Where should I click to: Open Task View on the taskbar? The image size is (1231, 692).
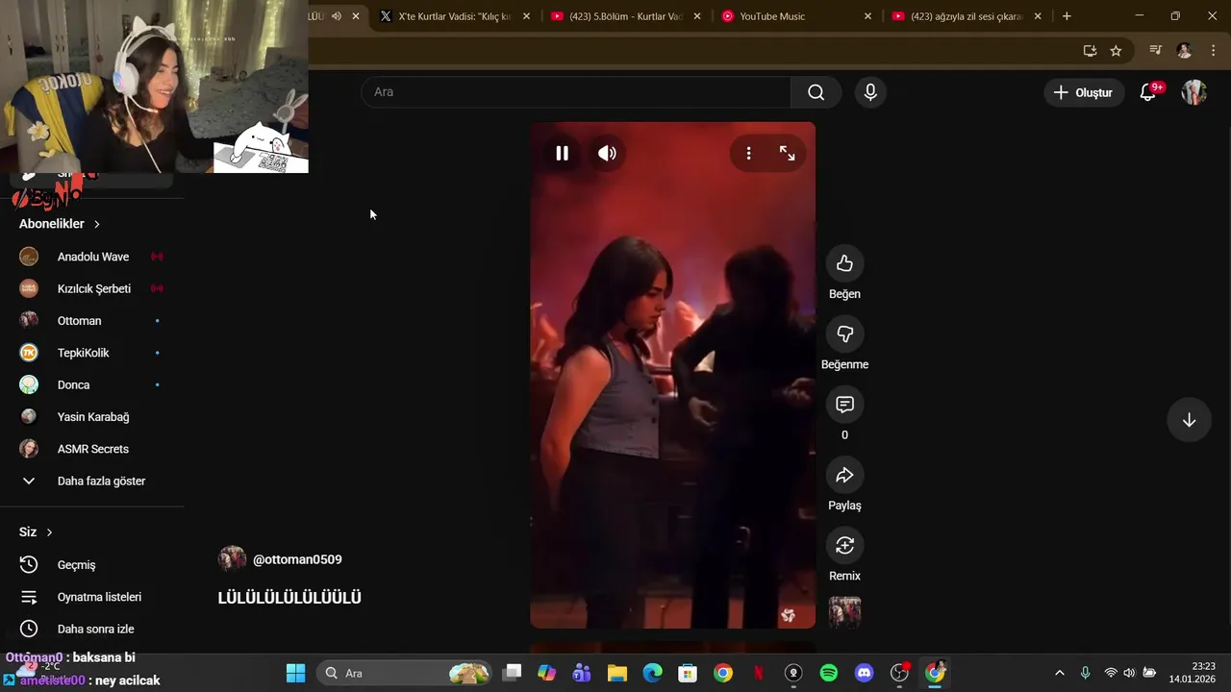click(x=512, y=673)
